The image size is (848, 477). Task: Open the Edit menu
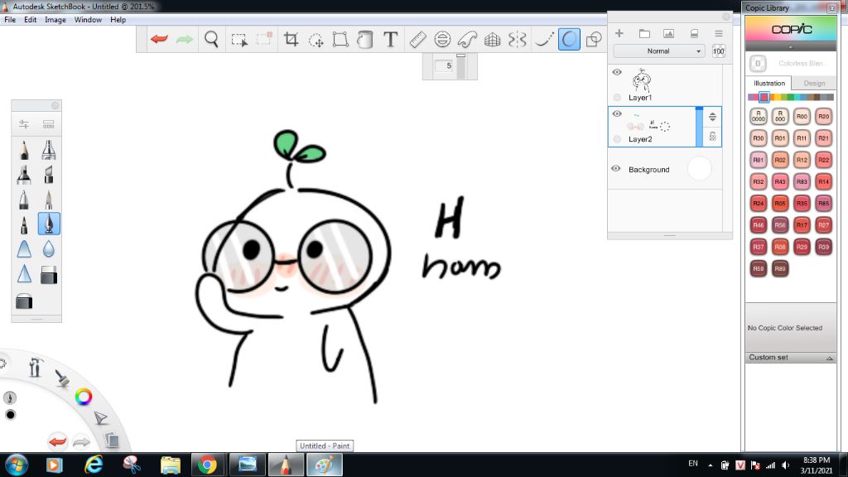click(x=31, y=20)
